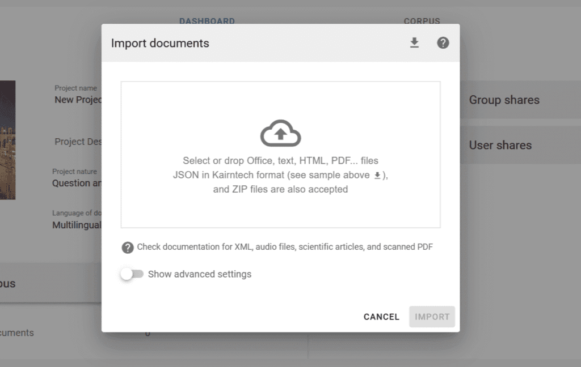Click the IMPORT button

tap(432, 317)
